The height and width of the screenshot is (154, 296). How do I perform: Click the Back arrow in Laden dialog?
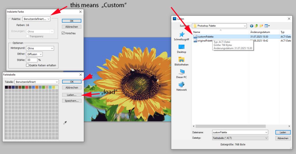[251, 26]
